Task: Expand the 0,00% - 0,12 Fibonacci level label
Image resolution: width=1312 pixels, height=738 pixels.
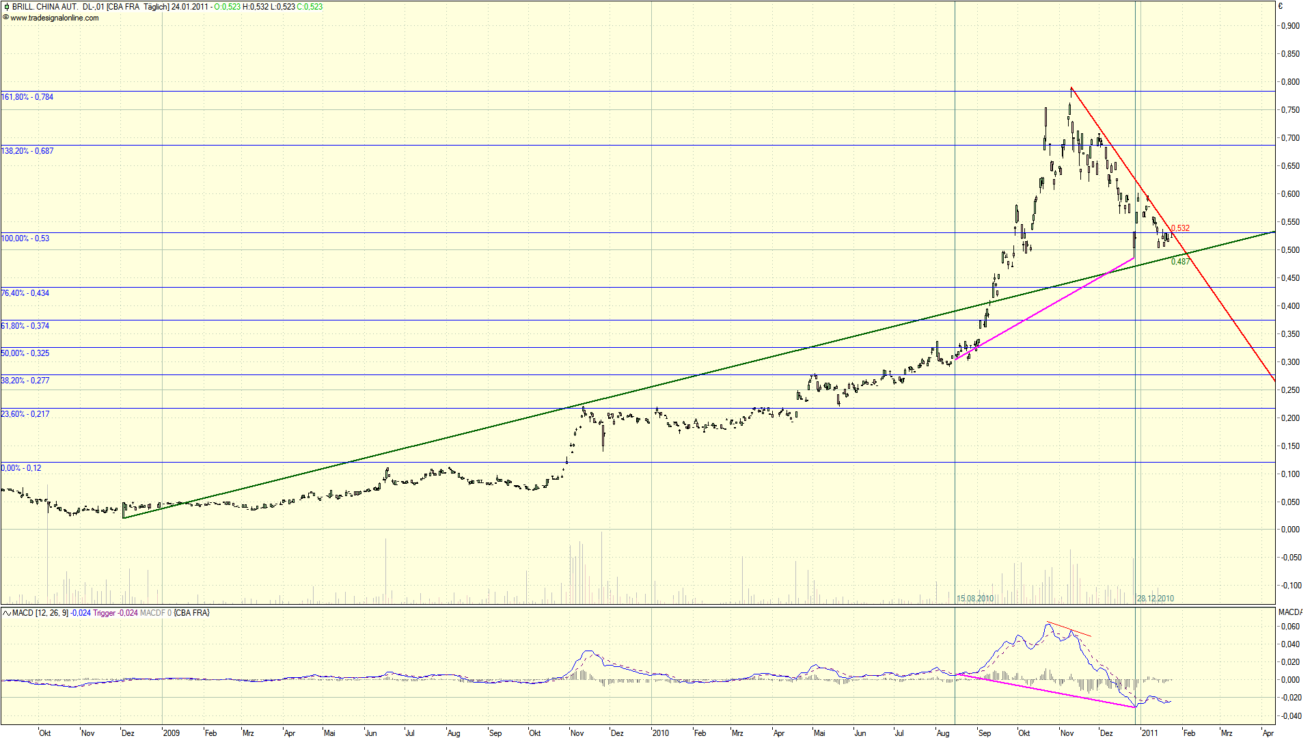Action: click(x=19, y=468)
